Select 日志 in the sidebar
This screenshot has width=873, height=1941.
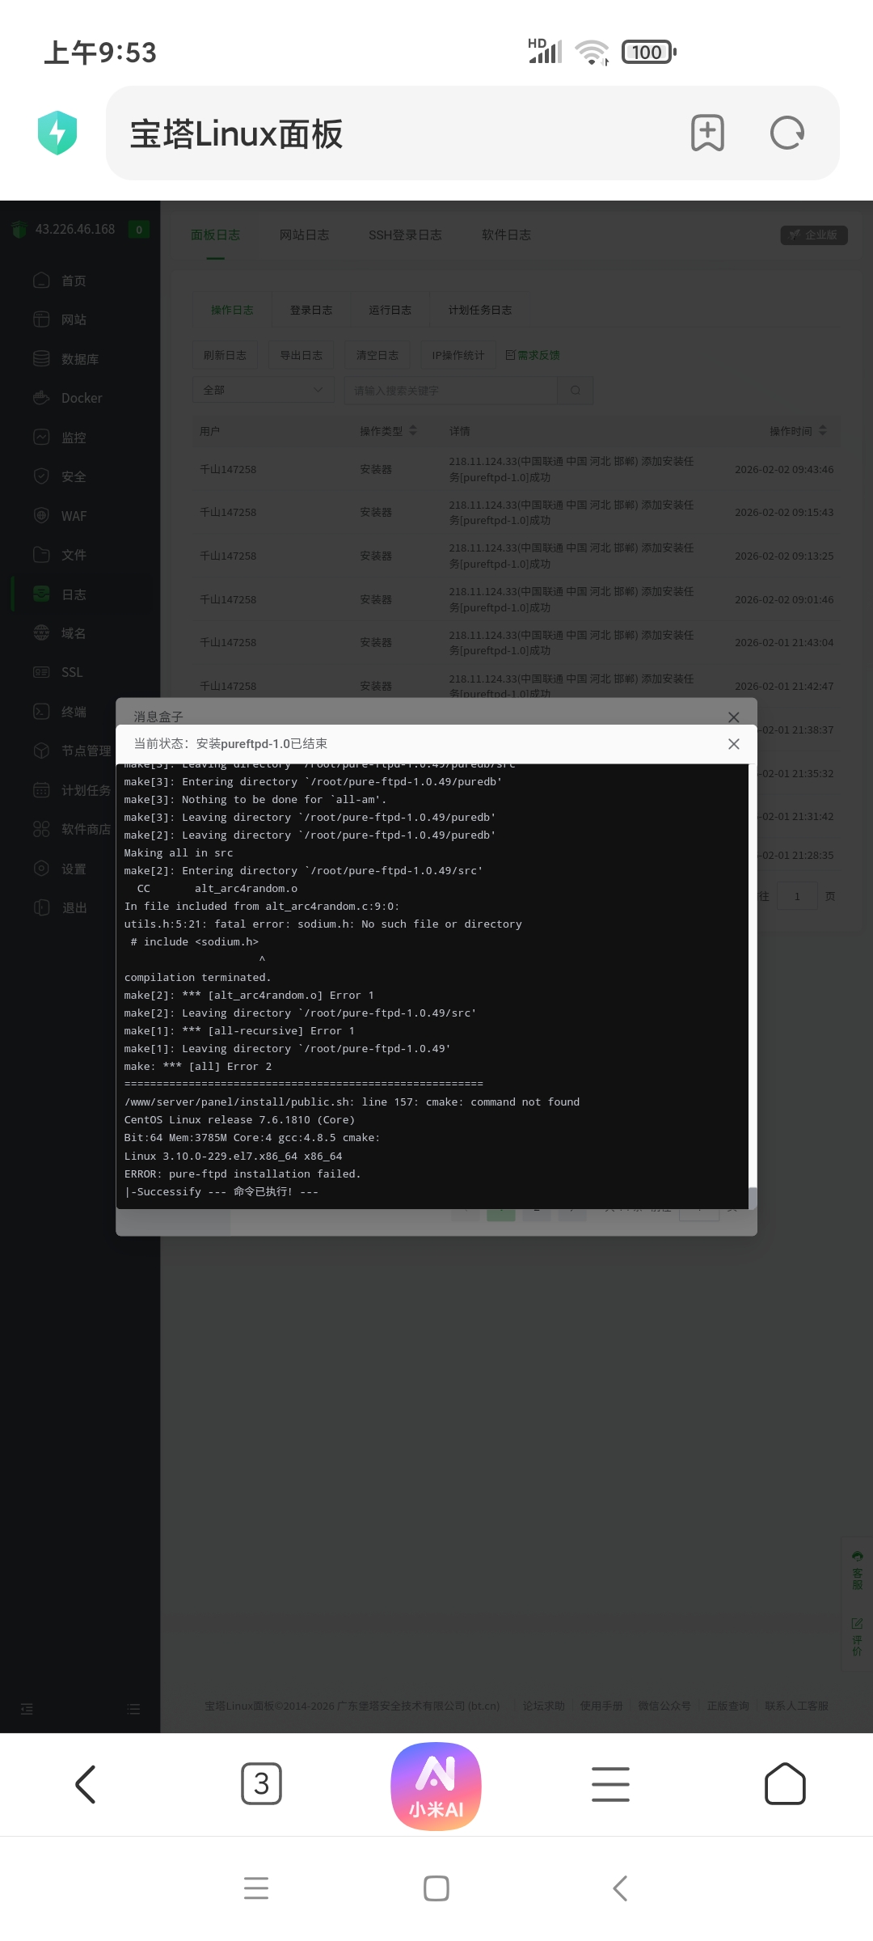[x=80, y=594]
